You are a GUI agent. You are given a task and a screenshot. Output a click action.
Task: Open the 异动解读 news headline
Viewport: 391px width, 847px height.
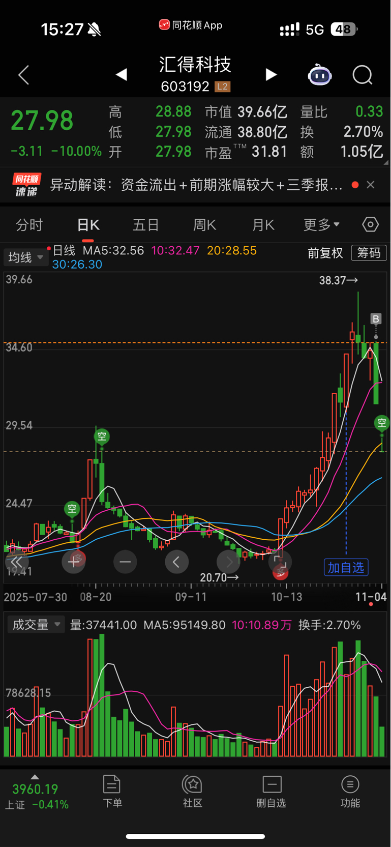coord(196,185)
